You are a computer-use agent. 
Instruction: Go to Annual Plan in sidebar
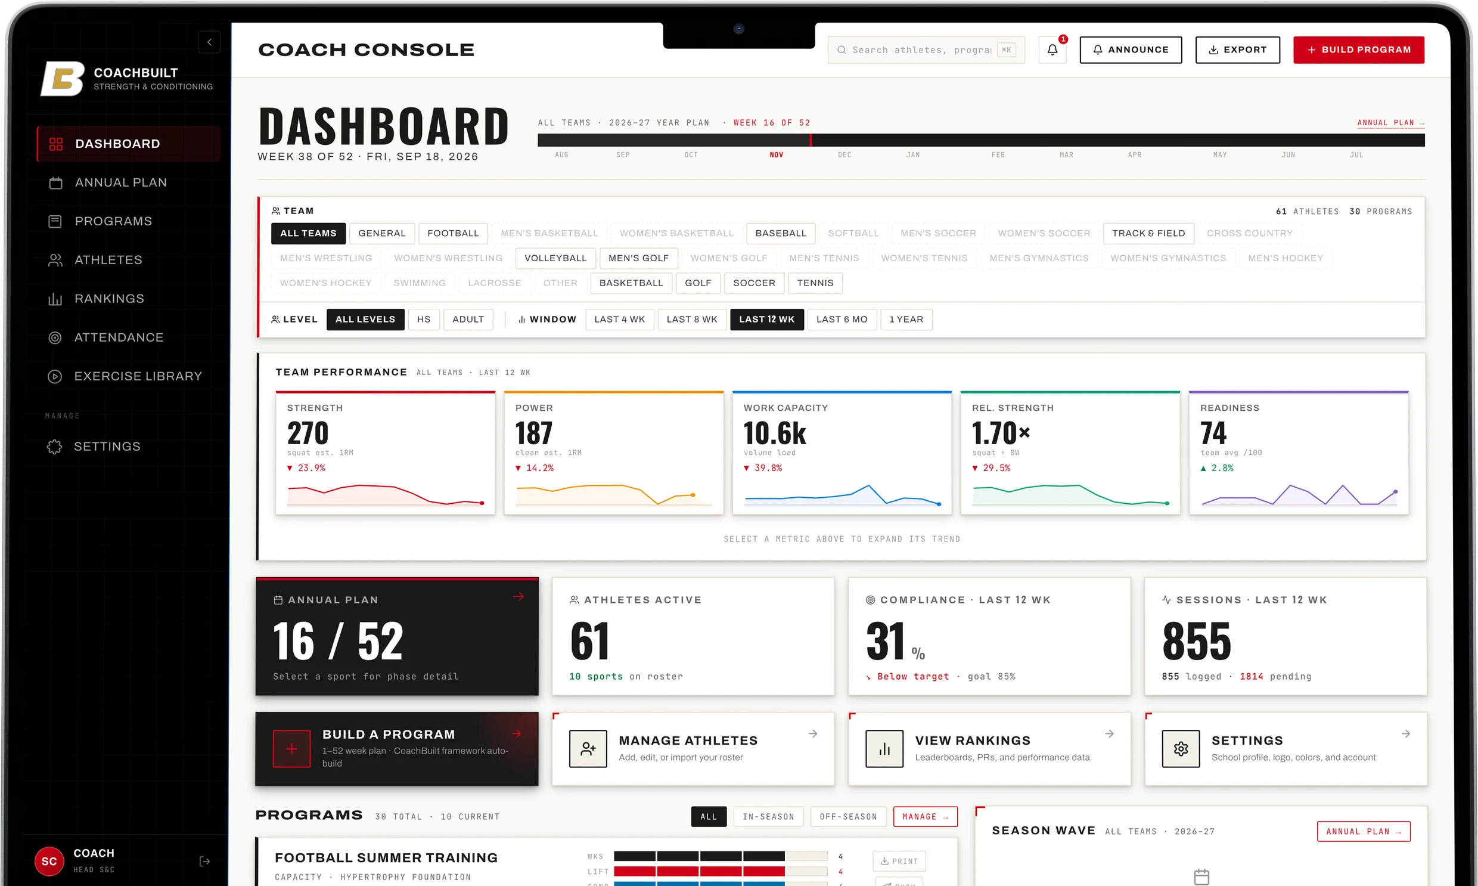pos(128,182)
